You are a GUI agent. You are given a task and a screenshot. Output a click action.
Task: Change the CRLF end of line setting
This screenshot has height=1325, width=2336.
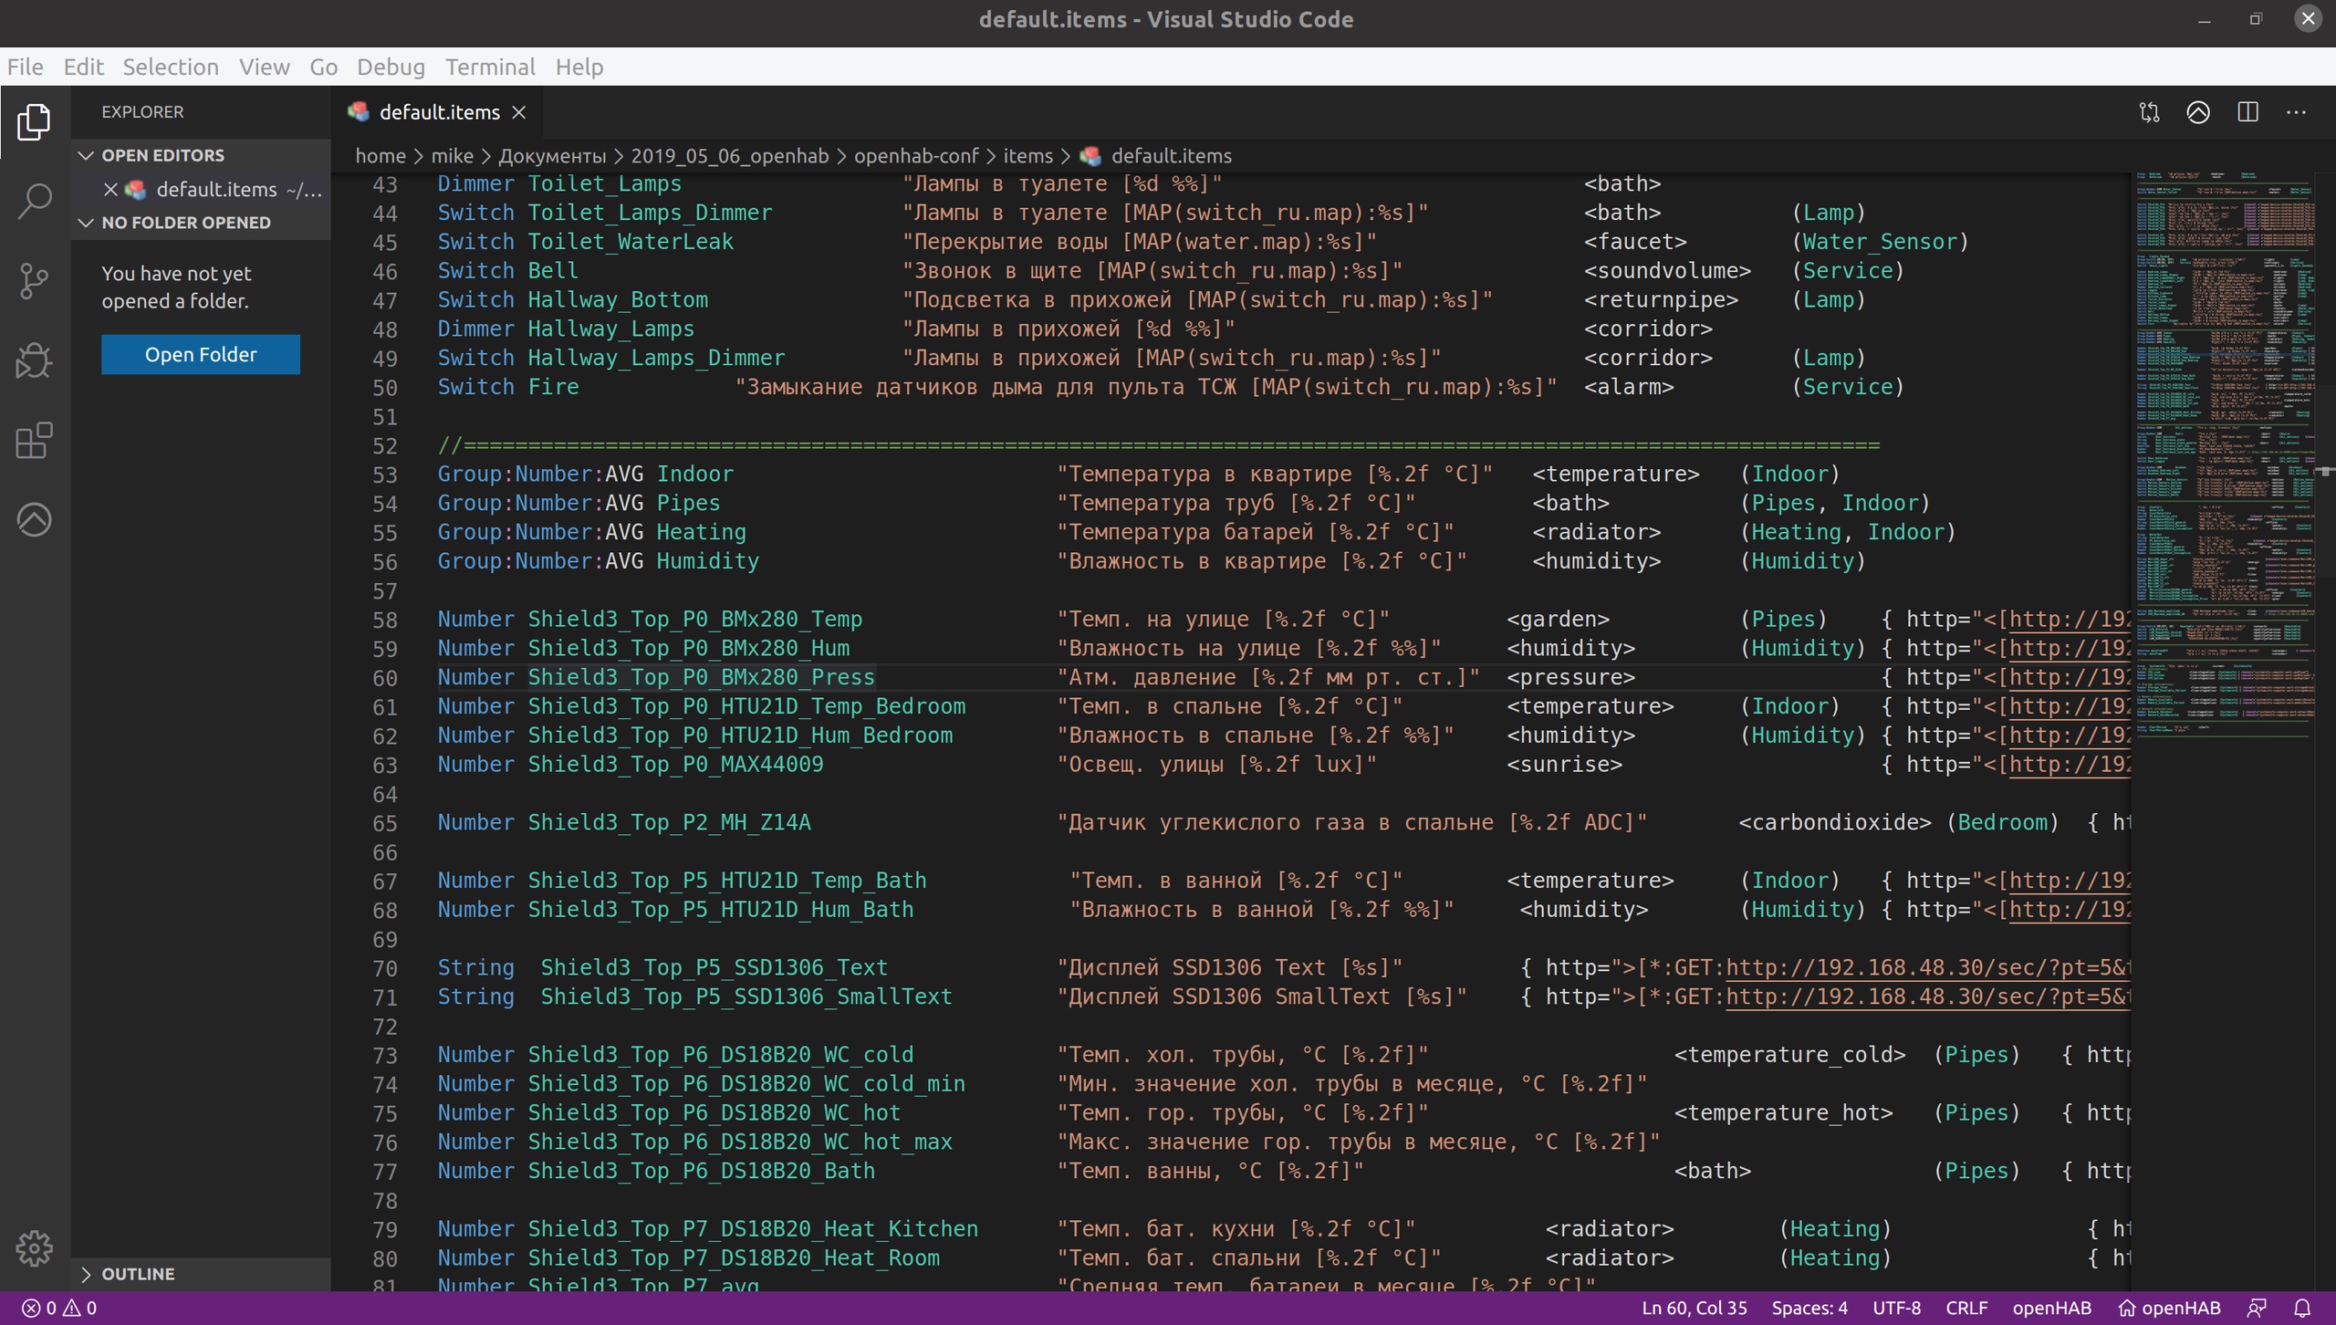coord(1966,1308)
